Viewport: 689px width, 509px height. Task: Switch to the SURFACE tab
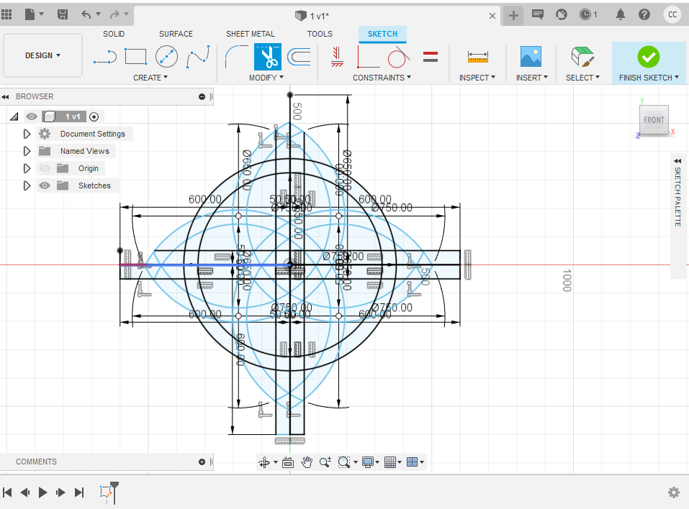coord(176,34)
